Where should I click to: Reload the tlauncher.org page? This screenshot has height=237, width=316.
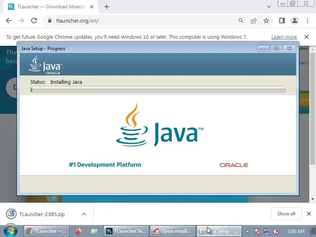[34, 21]
